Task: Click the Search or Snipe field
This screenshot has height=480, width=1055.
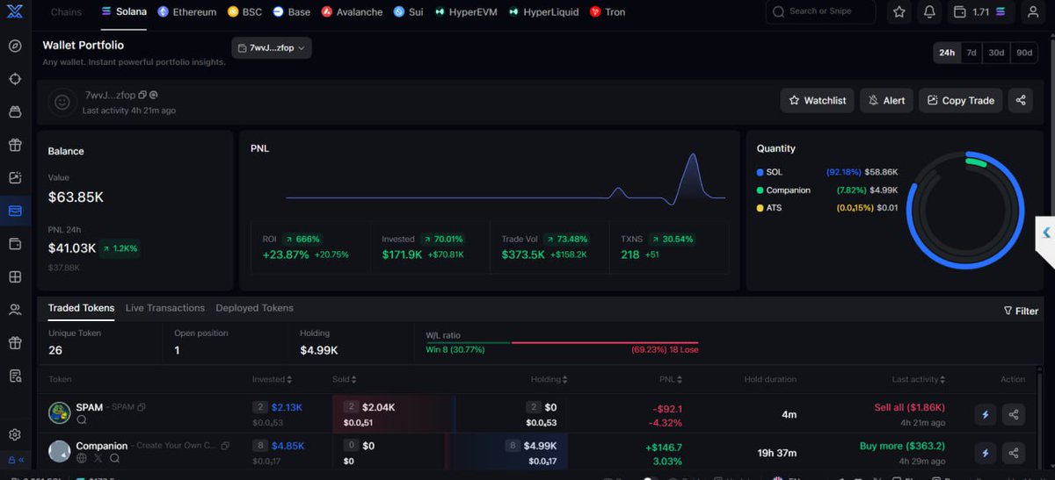Action: [x=821, y=12]
